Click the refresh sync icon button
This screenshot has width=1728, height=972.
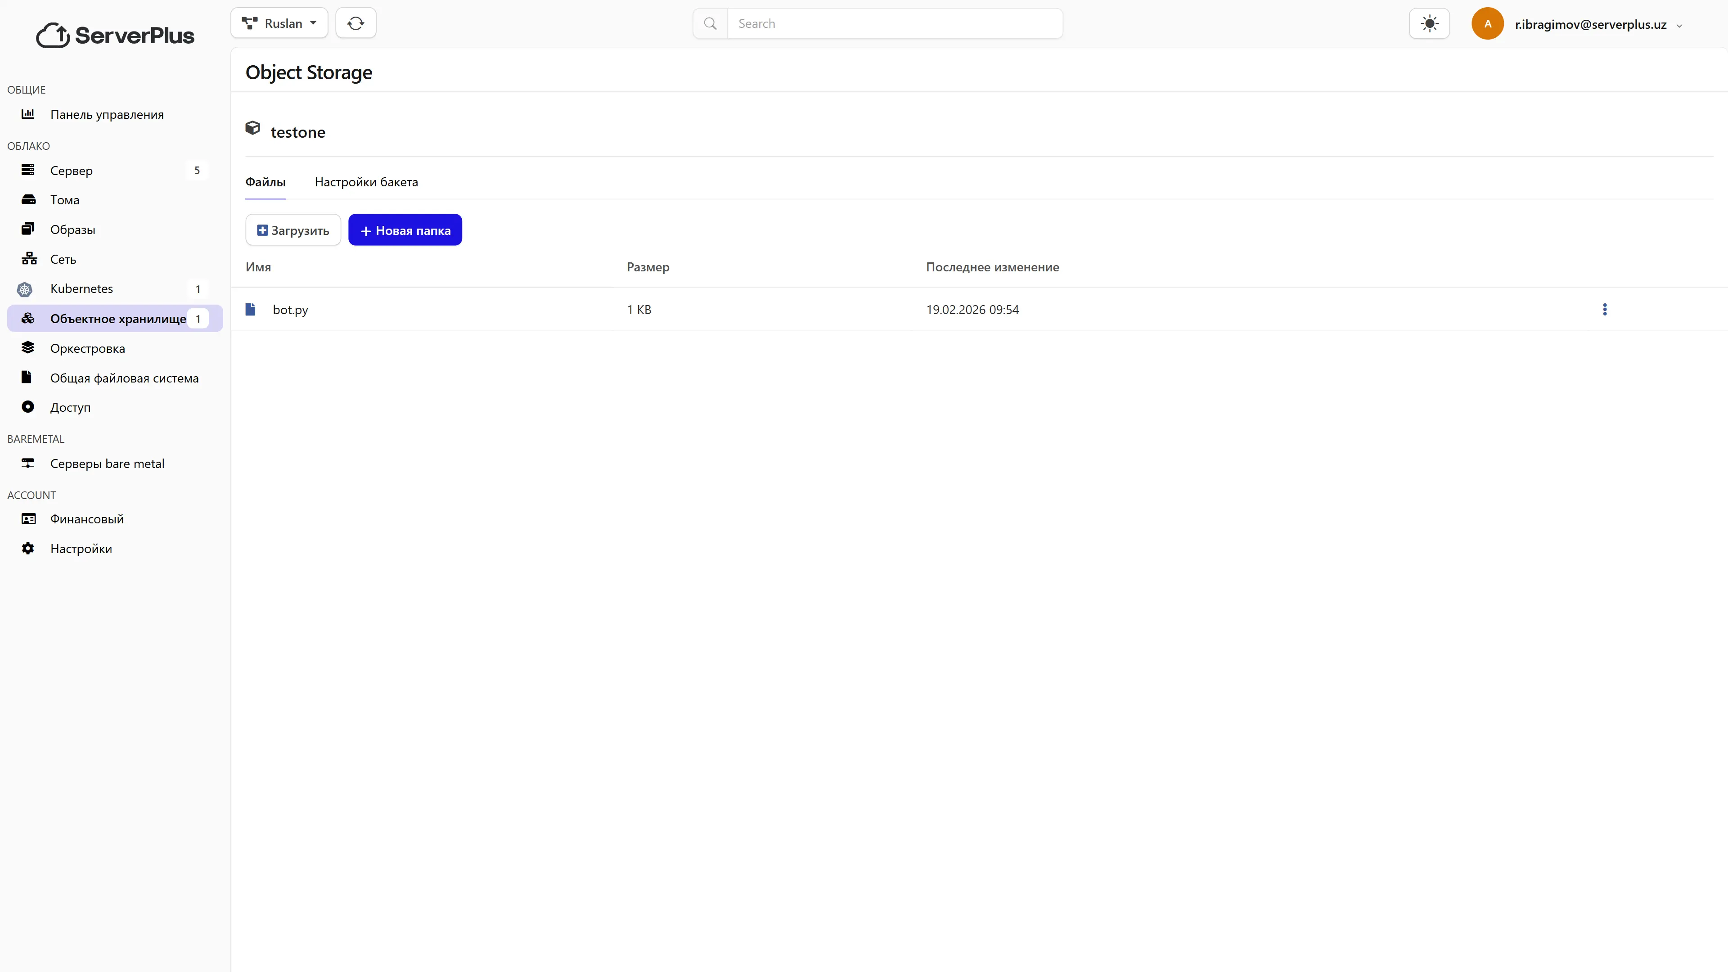click(x=355, y=23)
